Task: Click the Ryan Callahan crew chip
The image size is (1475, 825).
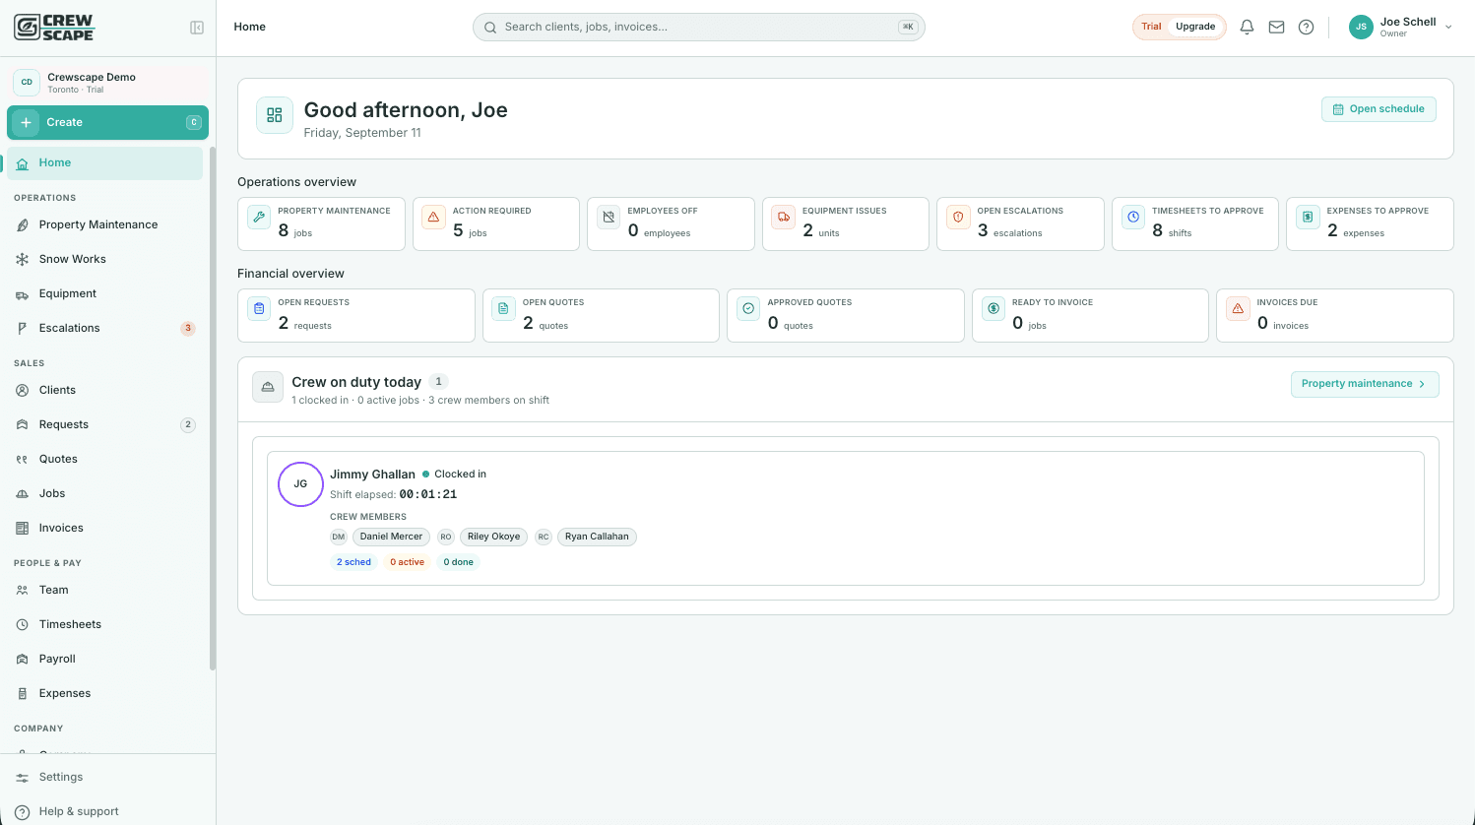Action: pyautogui.click(x=597, y=537)
